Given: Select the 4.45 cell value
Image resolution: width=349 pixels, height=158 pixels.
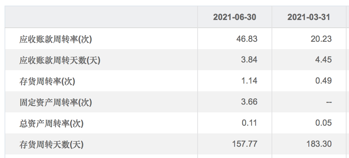Looking at the screenshot, I should (323, 60).
